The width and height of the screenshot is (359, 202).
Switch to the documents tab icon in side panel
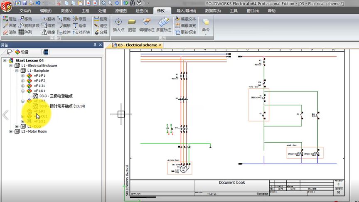pyautogui.click(x=10, y=52)
